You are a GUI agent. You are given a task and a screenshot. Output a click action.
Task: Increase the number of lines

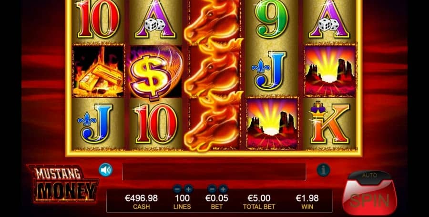pos(188,189)
